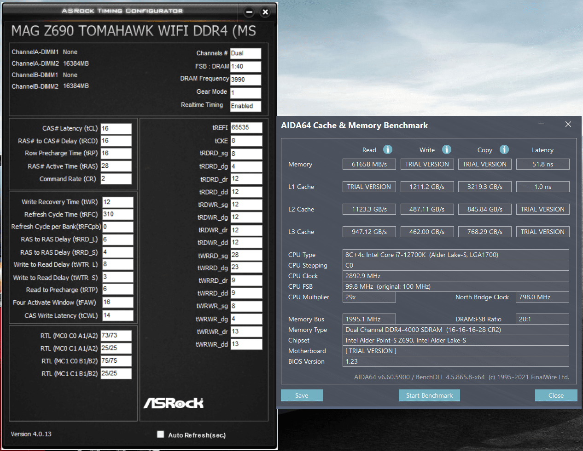Click the Memory Latency result 51.8 ns

click(x=543, y=164)
